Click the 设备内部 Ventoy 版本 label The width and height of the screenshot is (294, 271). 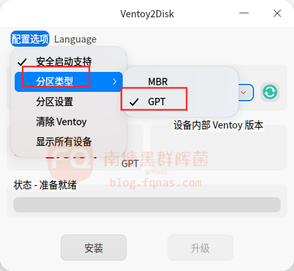[218, 125]
